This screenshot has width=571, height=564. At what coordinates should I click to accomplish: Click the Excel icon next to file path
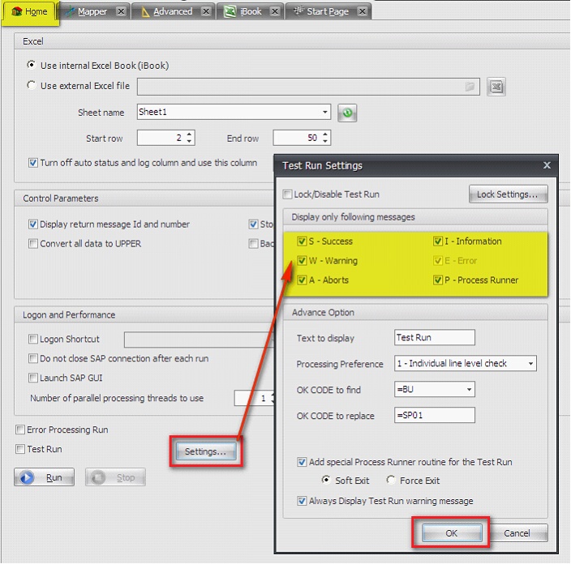pyautogui.click(x=496, y=87)
